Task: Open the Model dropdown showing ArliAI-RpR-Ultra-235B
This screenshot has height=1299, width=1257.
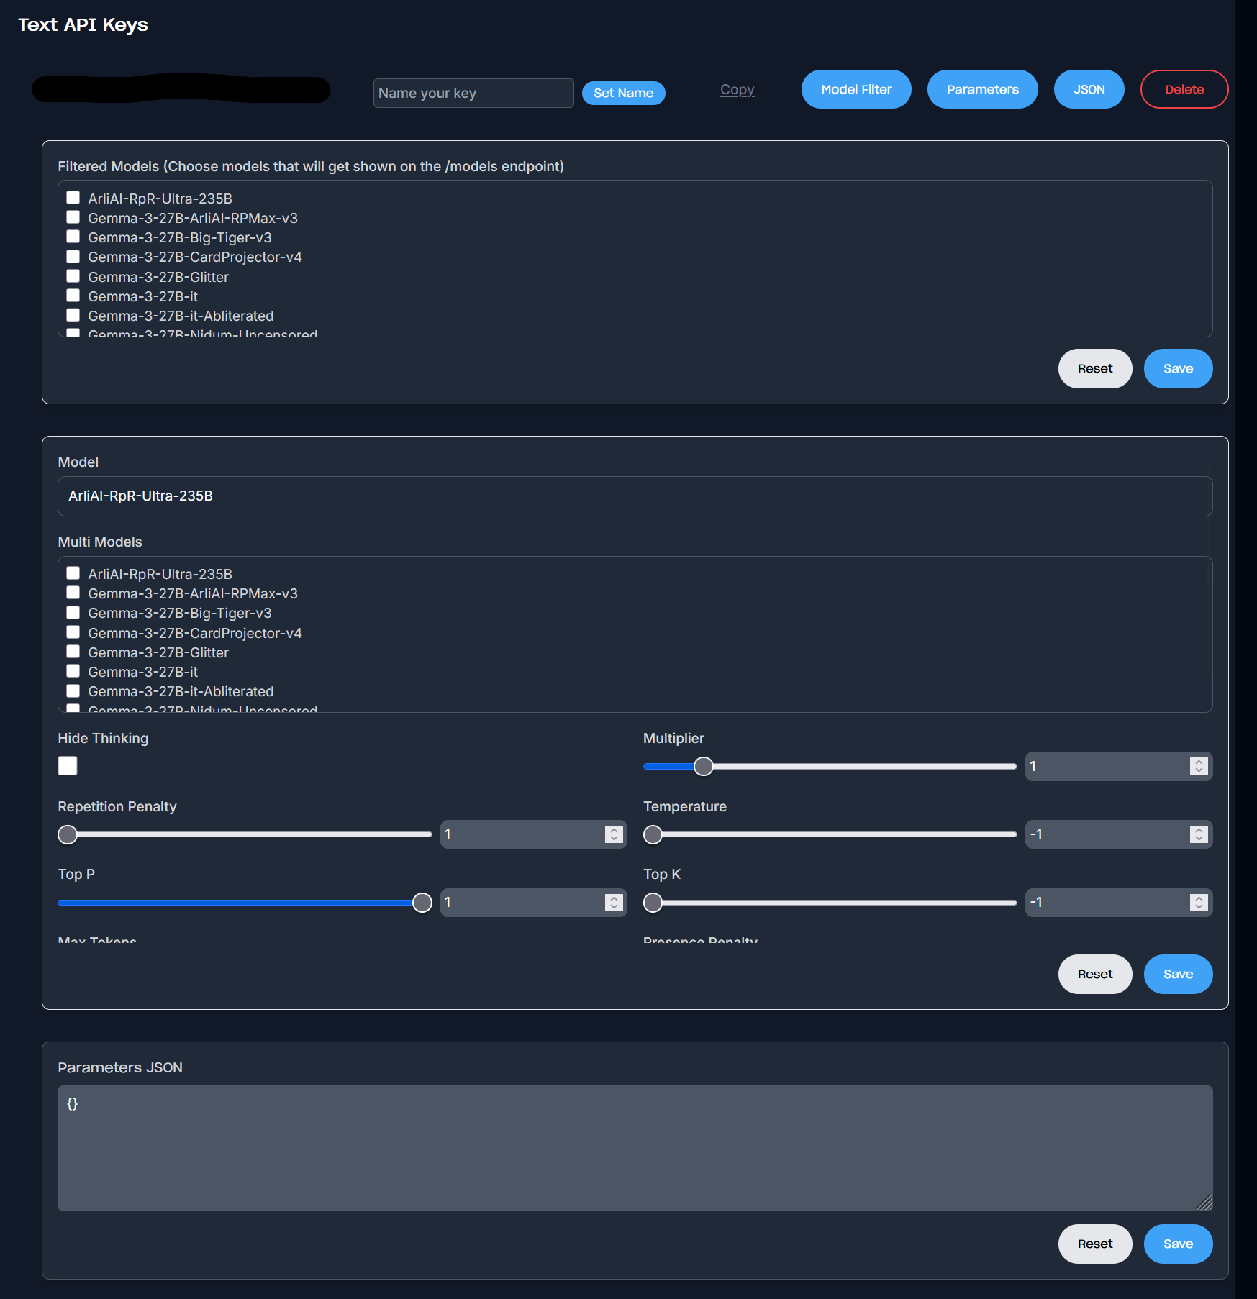Action: (635, 496)
